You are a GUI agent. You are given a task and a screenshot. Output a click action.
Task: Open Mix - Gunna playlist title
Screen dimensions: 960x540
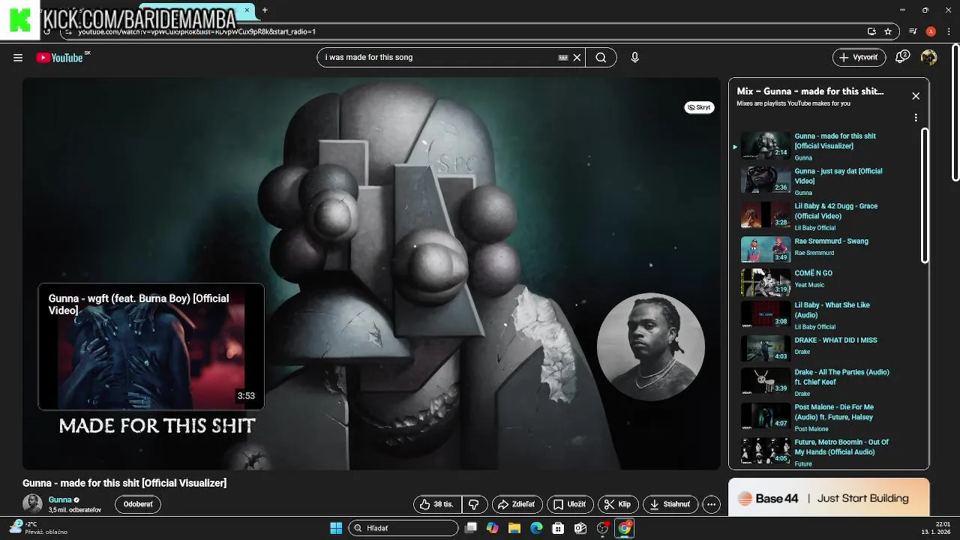pyautogui.click(x=810, y=91)
